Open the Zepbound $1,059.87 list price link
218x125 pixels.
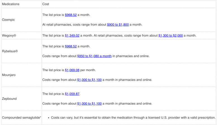tap(72, 94)
